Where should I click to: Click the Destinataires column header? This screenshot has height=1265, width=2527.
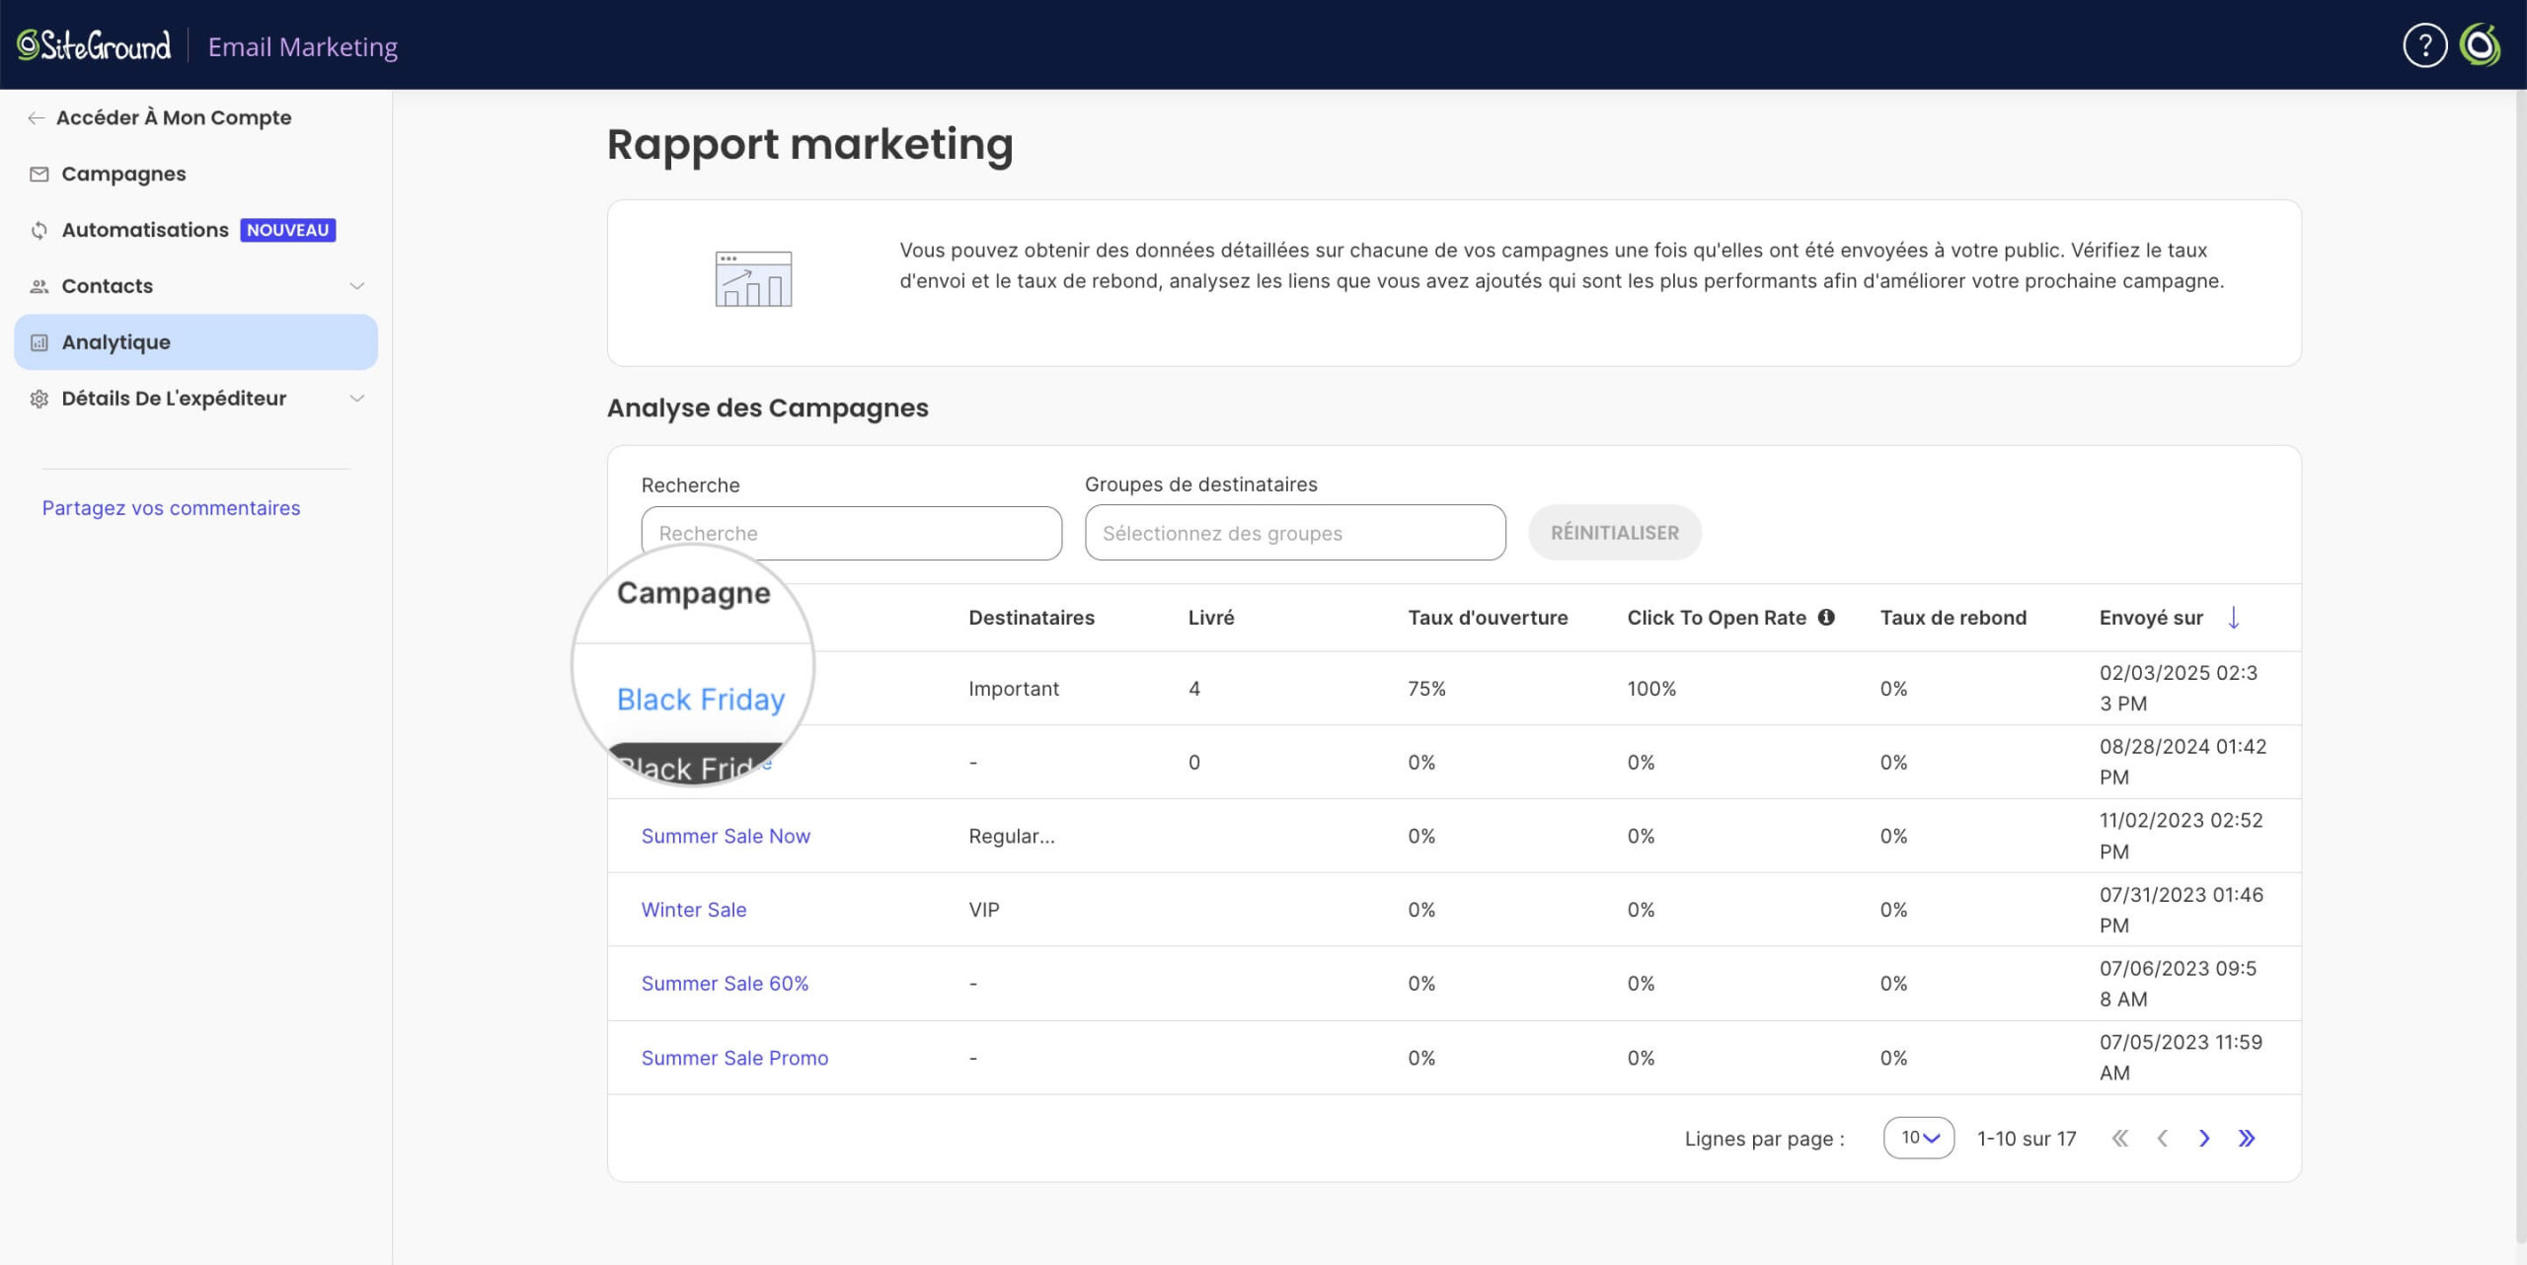coord(1032,618)
